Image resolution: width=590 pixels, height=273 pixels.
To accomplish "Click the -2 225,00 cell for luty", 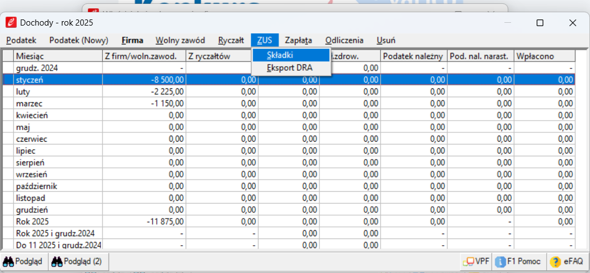I will (144, 91).
